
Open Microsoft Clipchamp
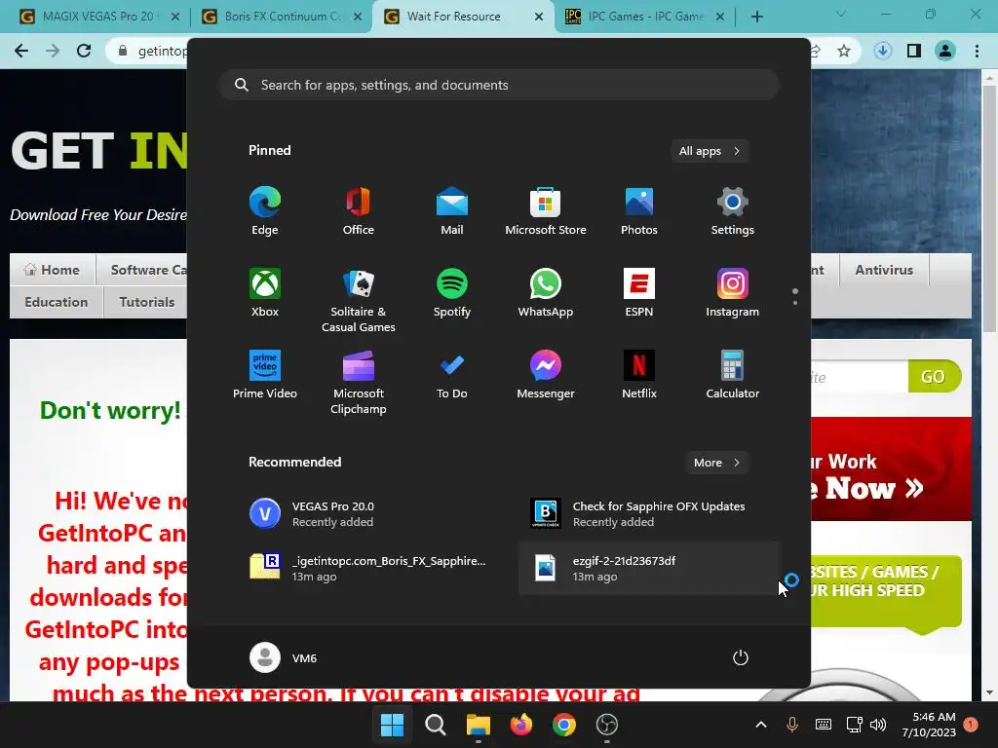point(359,382)
